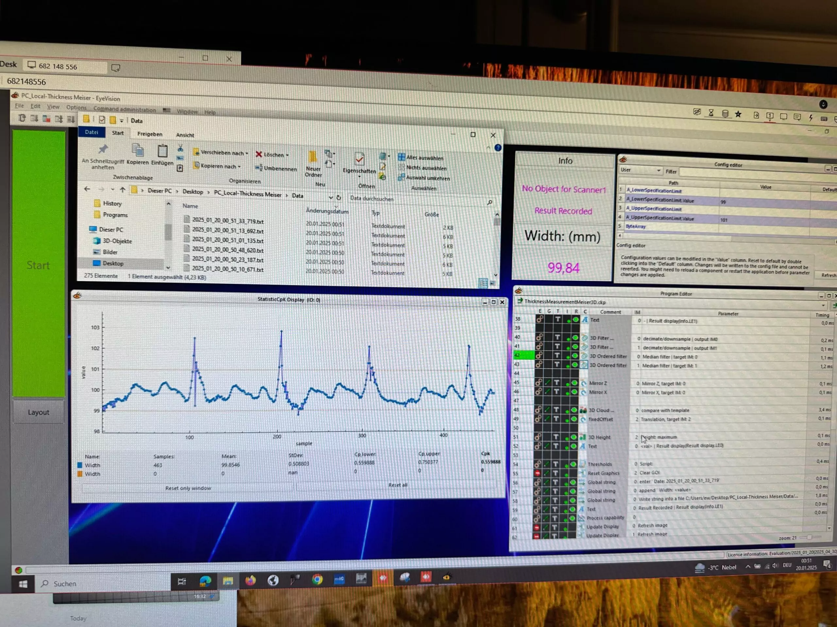Show hidden system tray icons
This screenshot has height=627, width=837.
coord(748,567)
